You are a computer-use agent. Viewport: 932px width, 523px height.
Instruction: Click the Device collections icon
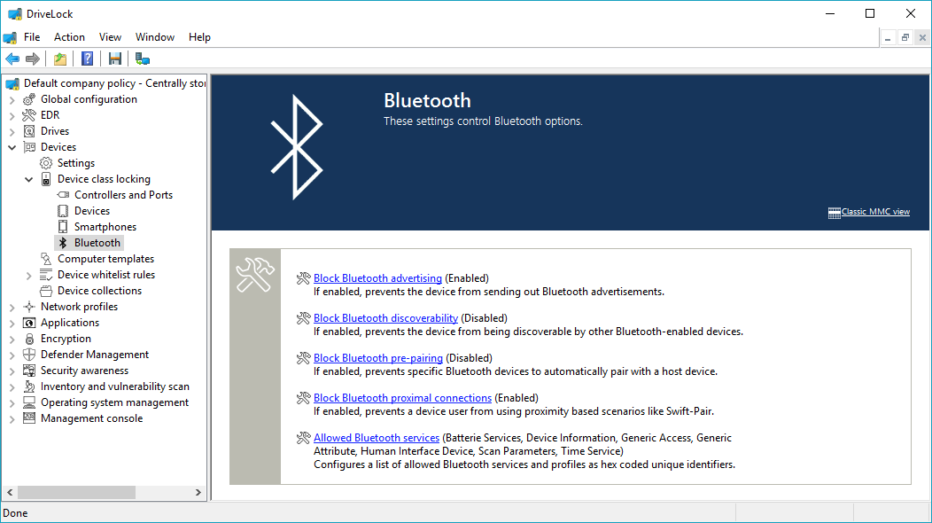point(46,291)
